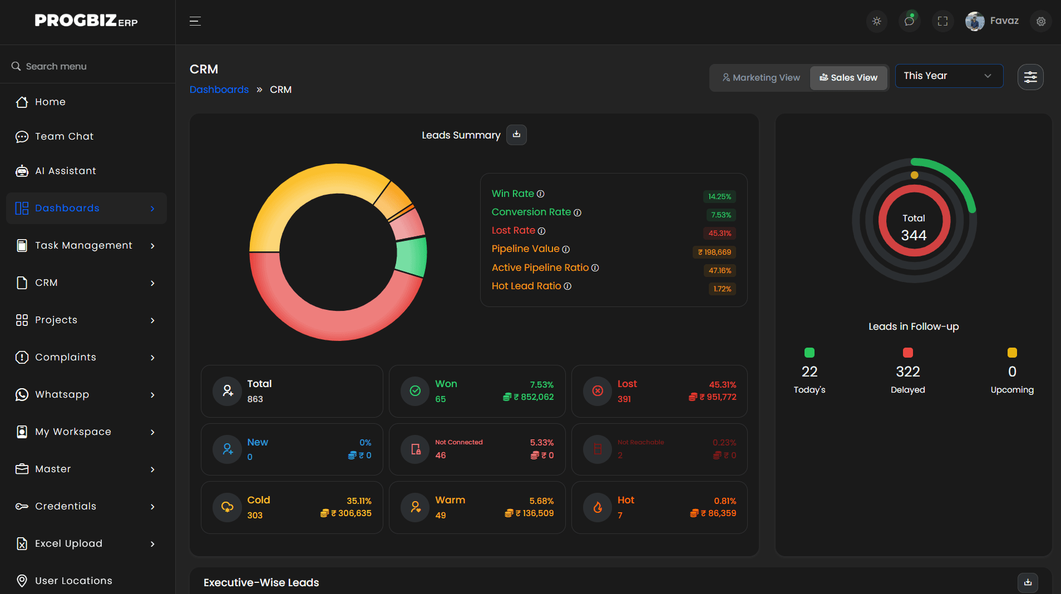
Task: Open the chat notifications icon
Action: click(909, 21)
